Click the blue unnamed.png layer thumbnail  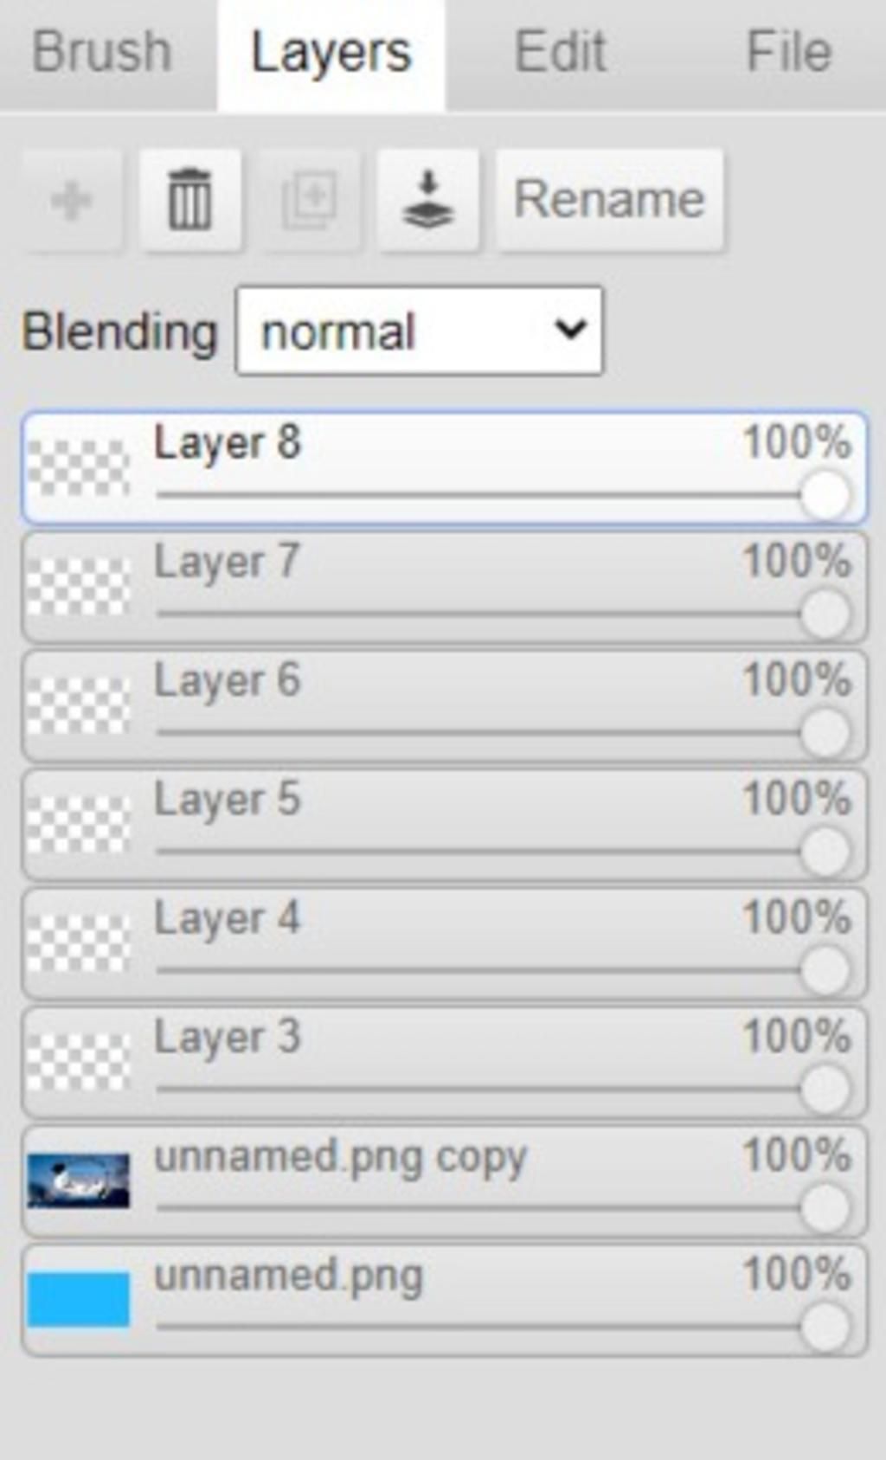tap(79, 1299)
